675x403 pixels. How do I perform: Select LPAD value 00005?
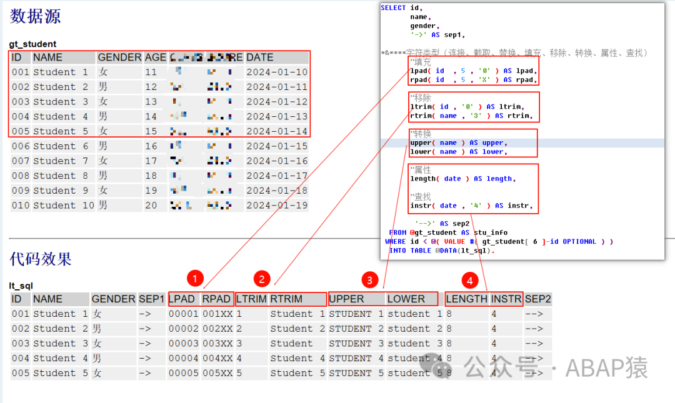point(184,373)
